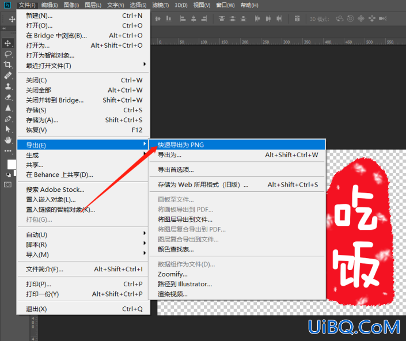The width and height of the screenshot is (406, 341).
Task: Choose 退出(X) menu item
Action: click(x=84, y=309)
